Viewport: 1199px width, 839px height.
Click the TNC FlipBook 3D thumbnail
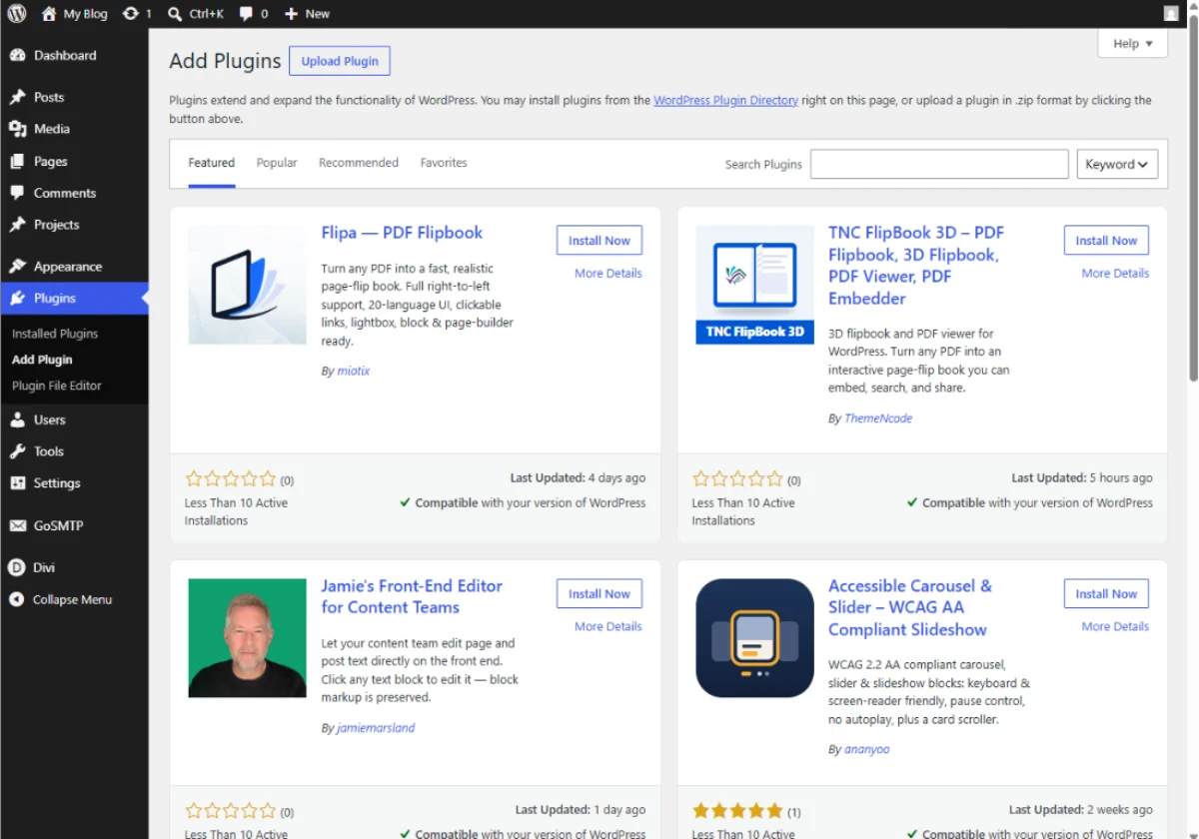755,285
